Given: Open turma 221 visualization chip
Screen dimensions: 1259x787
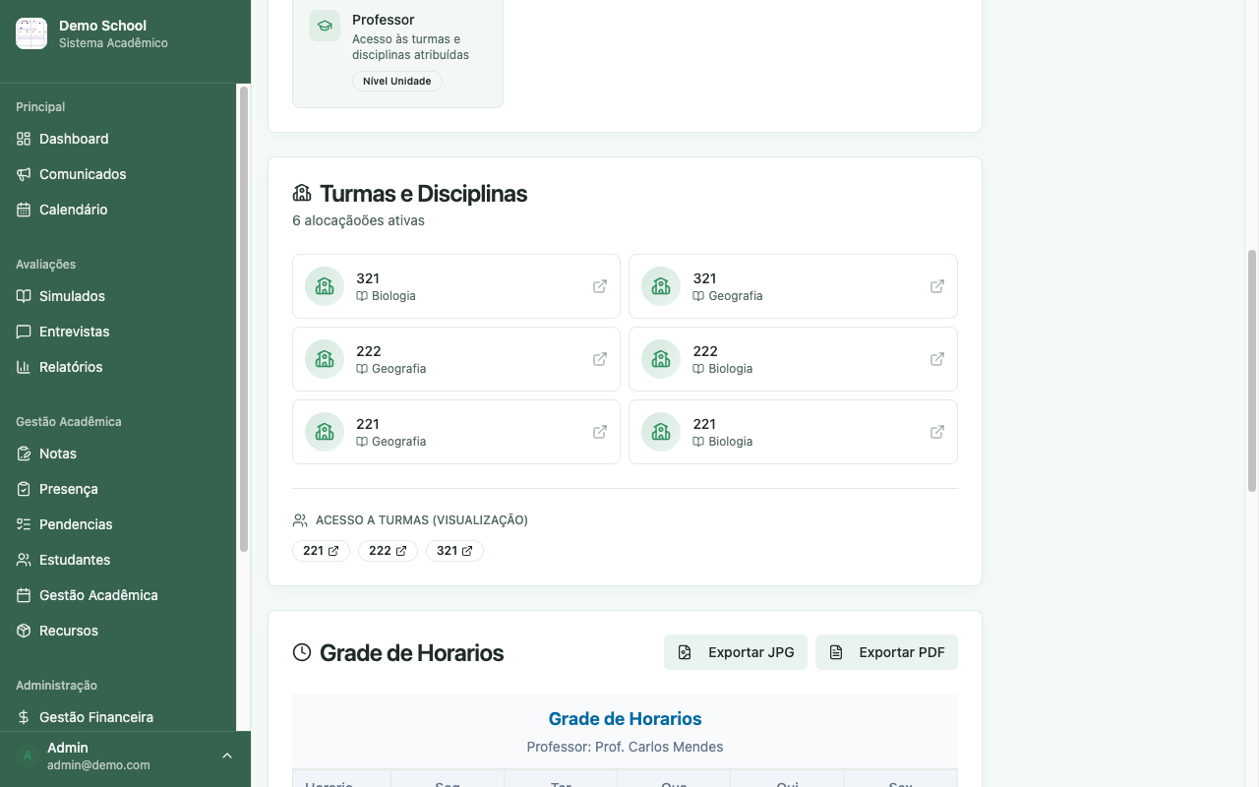Looking at the screenshot, I should point(321,551).
